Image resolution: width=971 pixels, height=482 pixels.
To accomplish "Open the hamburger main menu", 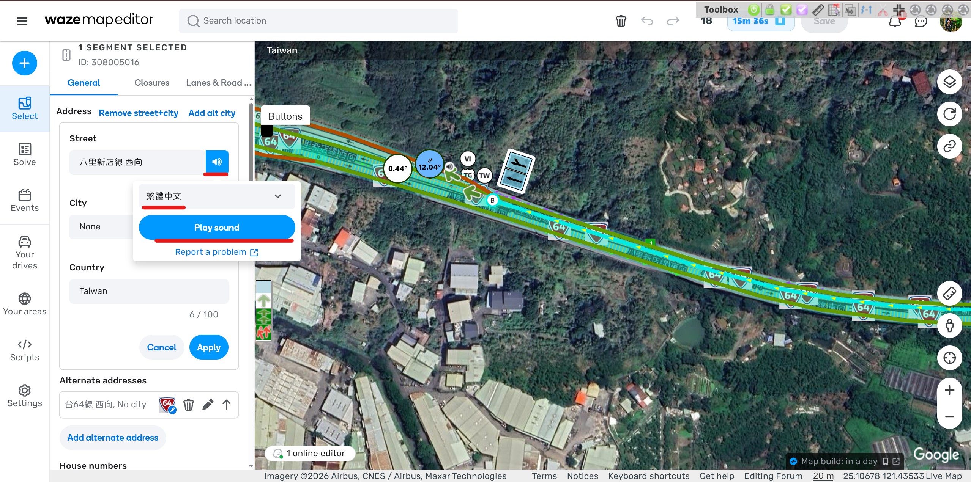I will click(x=22, y=21).
